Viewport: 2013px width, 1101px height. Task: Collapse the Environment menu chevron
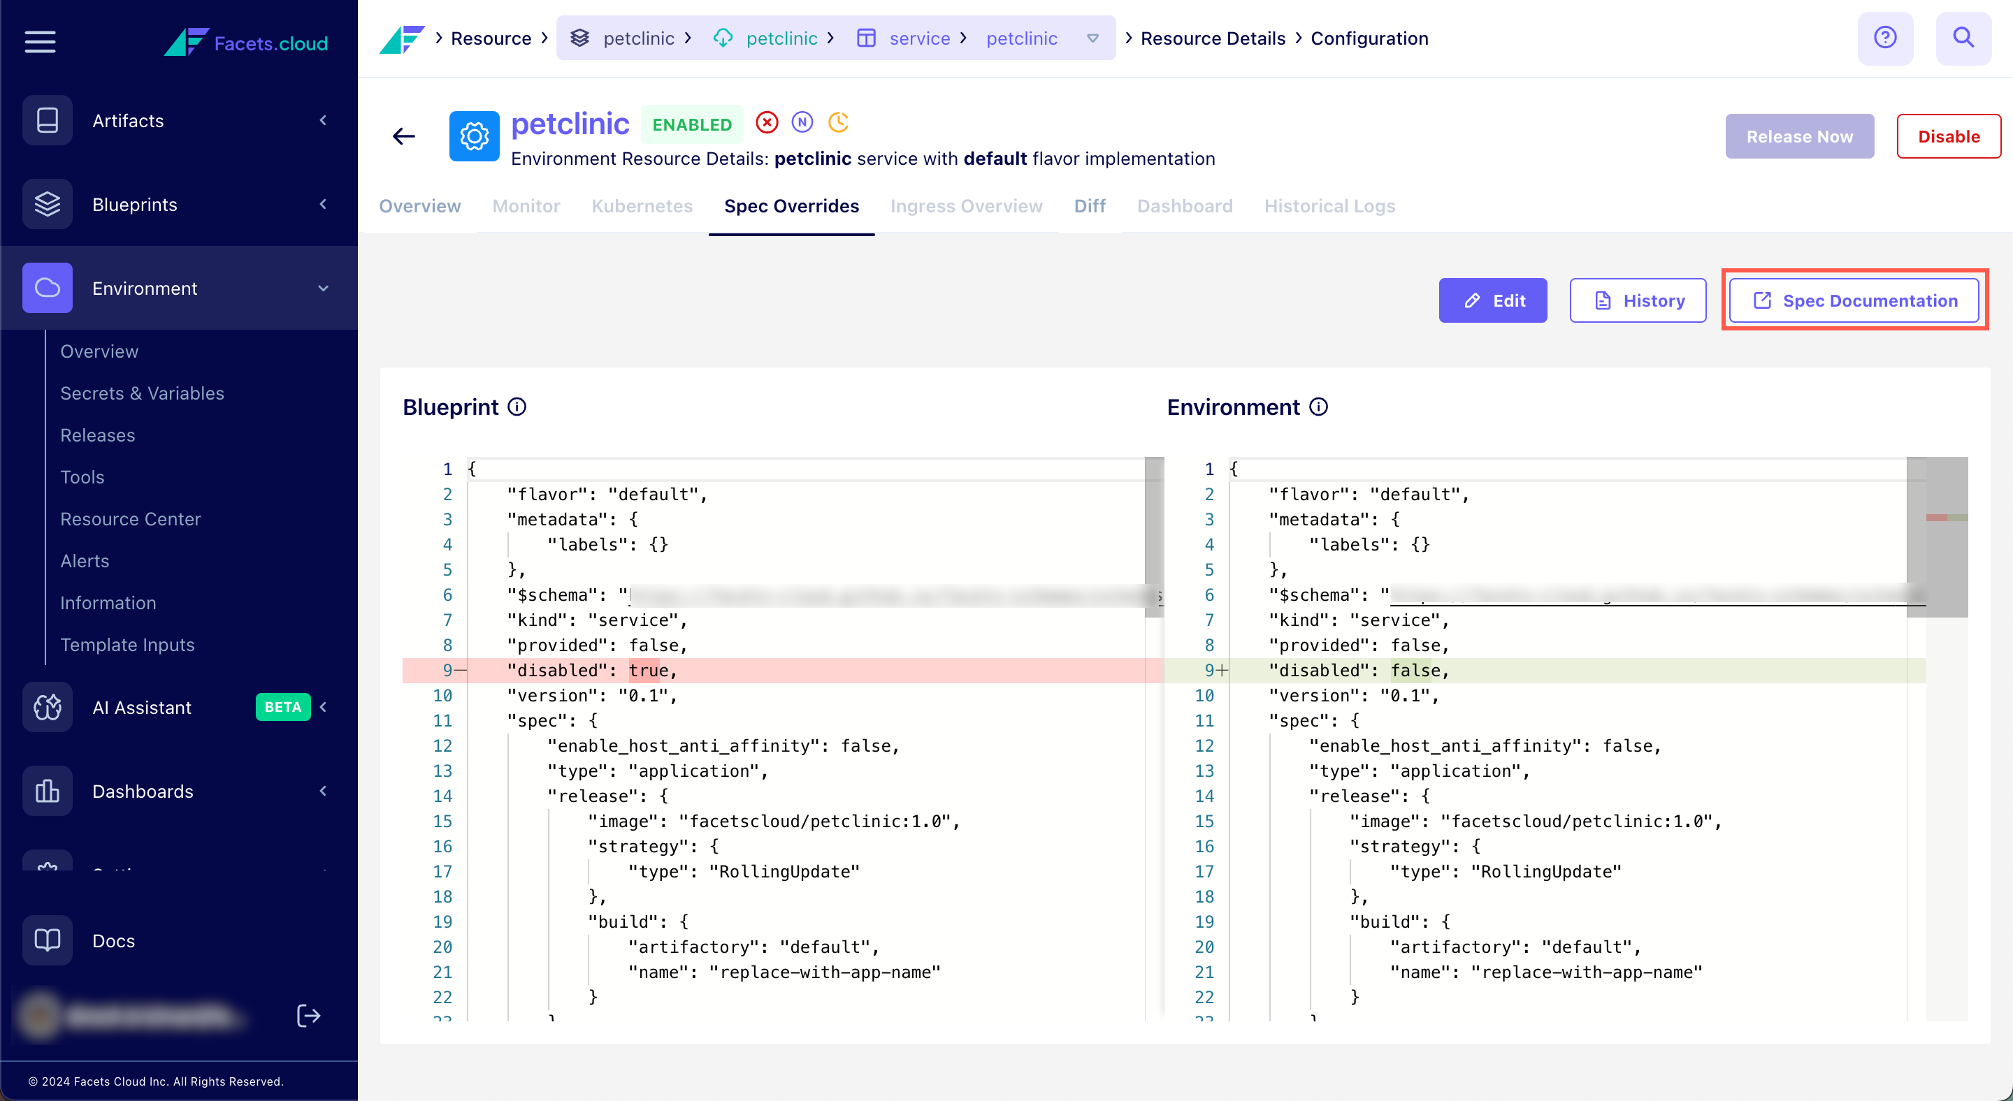(323, 288)
